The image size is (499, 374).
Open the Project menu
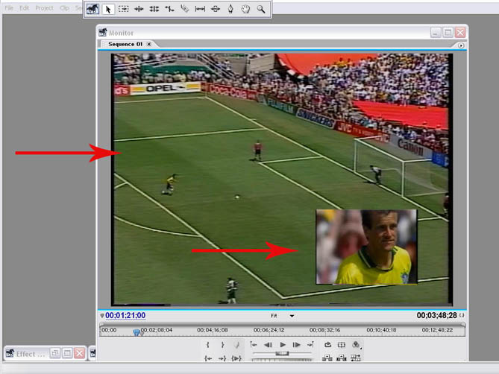click(x=44, y=8)
